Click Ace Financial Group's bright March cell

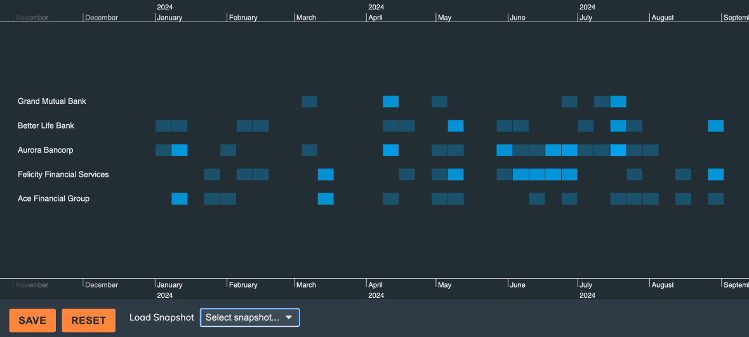[x=326, y=199]
